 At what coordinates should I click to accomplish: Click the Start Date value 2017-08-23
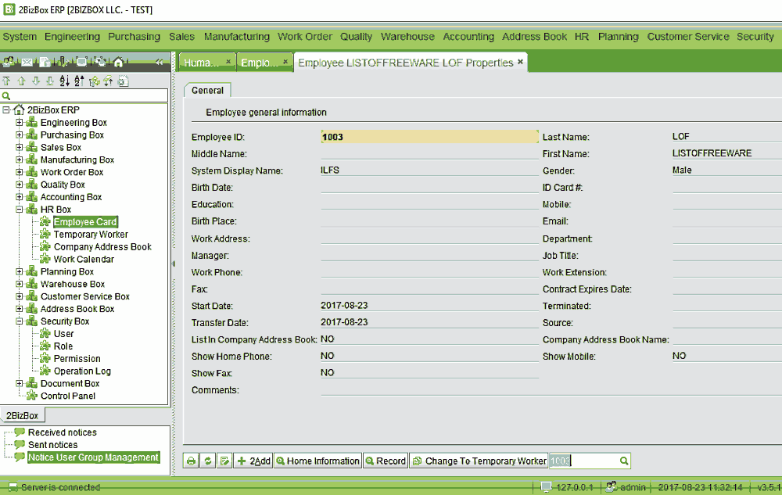344,305
